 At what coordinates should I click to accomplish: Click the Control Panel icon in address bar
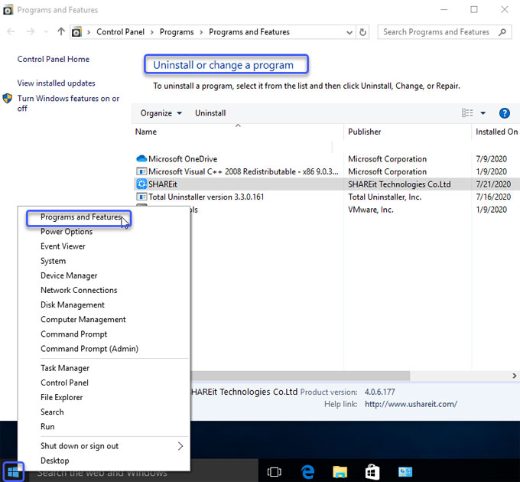[x=76, y=32]
